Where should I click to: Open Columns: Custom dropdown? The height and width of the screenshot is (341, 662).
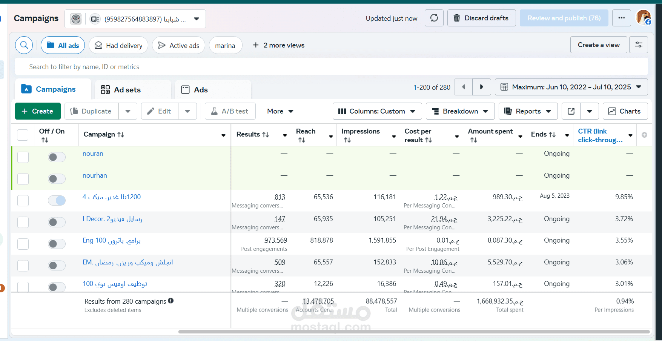377,111
